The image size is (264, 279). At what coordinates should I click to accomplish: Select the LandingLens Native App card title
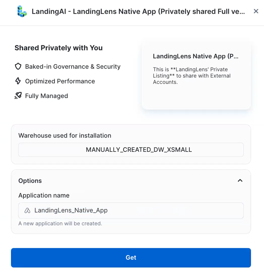coord(195,56)
